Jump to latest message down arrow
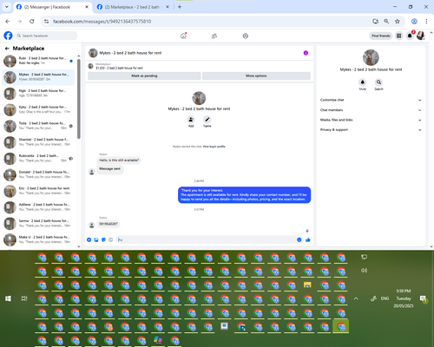The width and height of the screenshot is (434, 347). (307, 231)
